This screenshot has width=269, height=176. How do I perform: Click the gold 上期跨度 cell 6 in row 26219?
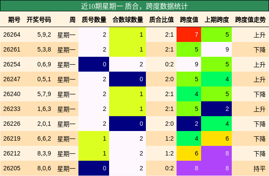click(x=216, y=138)
